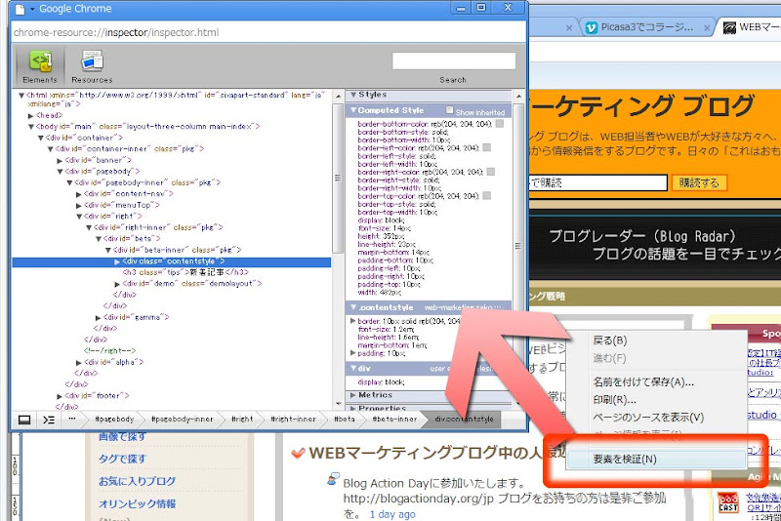The image size is (781, 521).
Task: Click the dock inspector icon at bottom
Action: pyautogui.click(x=23, y=420)
